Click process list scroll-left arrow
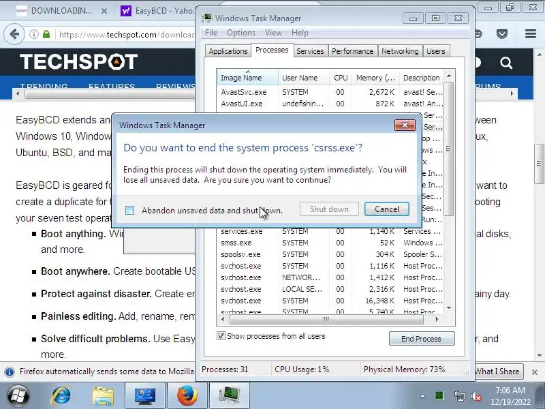The image size is (545, 409). 223,319
